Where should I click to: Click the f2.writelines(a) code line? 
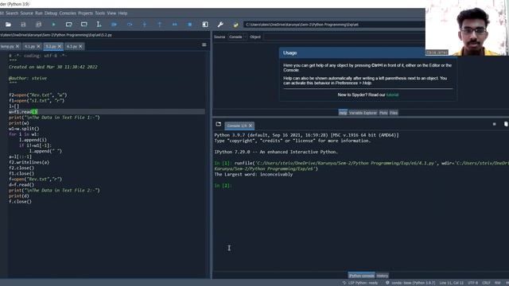pos(29,162)
